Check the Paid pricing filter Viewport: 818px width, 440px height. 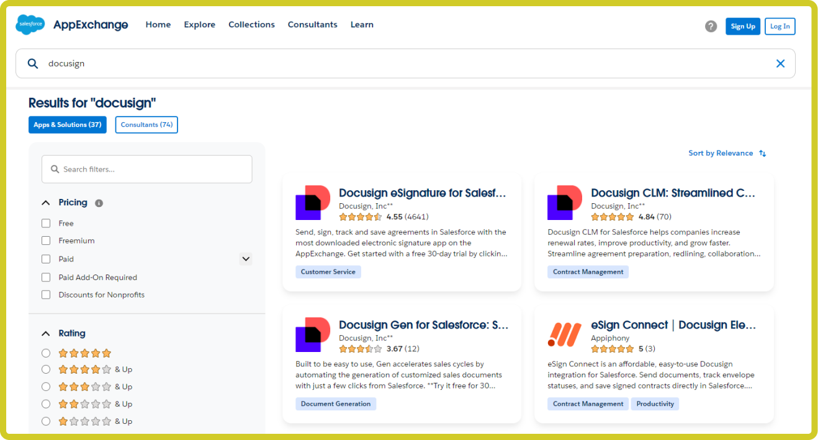click(x=46, y=259)
